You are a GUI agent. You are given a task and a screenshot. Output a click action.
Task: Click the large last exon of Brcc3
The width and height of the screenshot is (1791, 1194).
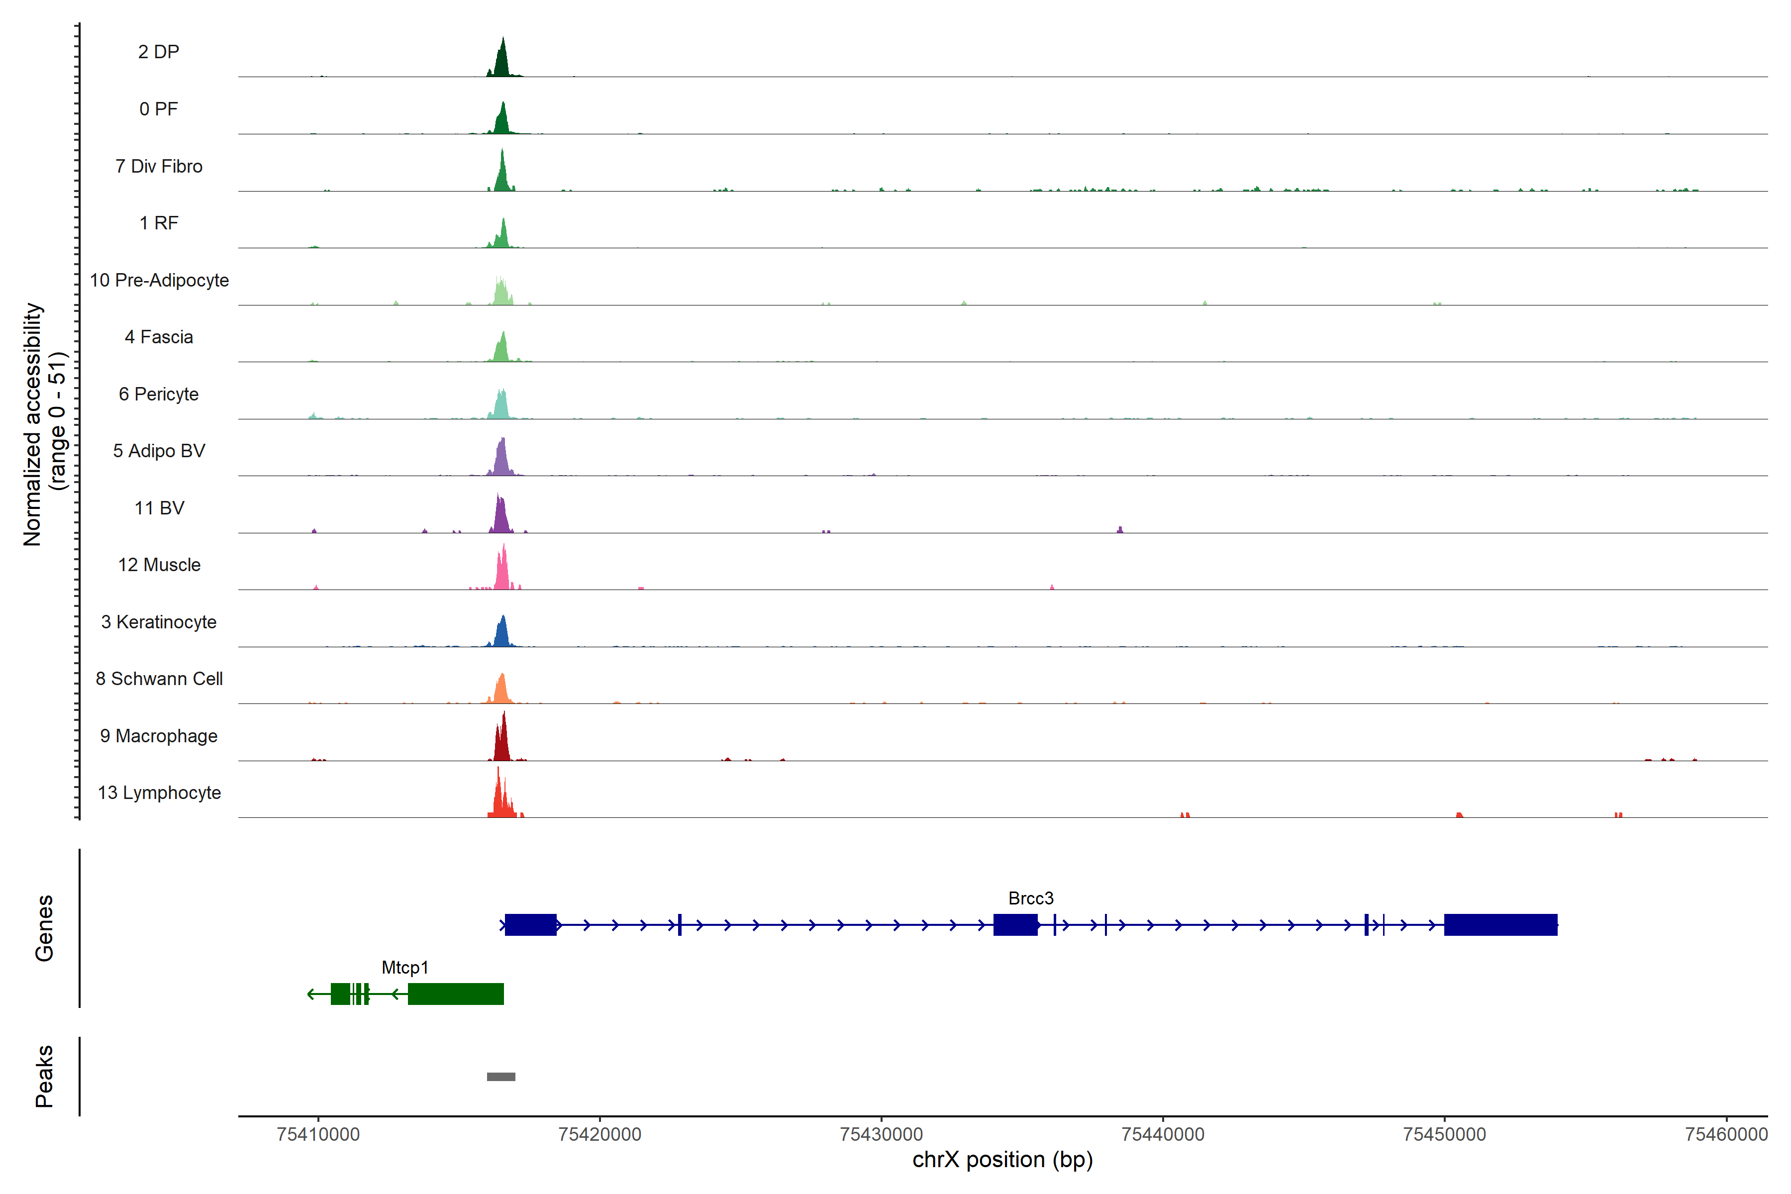pyautogui.click(x=1500, y=924)
